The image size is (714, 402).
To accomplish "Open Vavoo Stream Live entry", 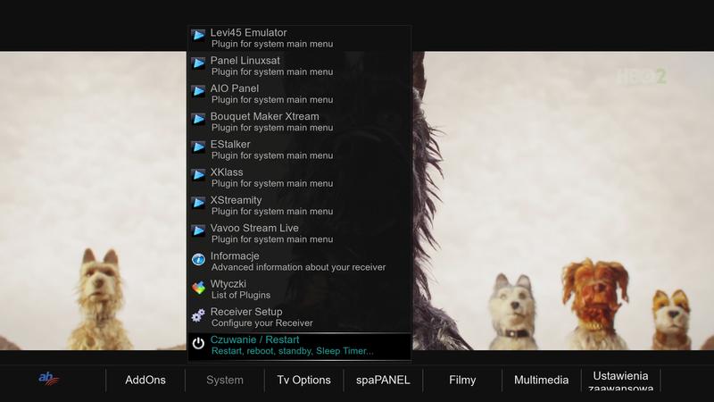I will coord(299,233).
